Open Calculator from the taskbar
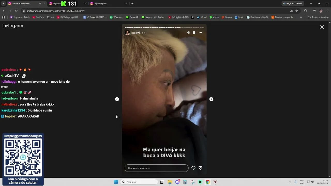The width and height of the screenshot is (331, 186). pos(185,182)
